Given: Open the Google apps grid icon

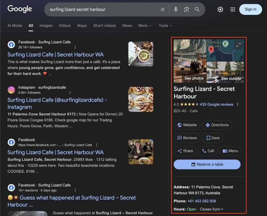Looking at the screenshot, I should [x=233, y=9].
